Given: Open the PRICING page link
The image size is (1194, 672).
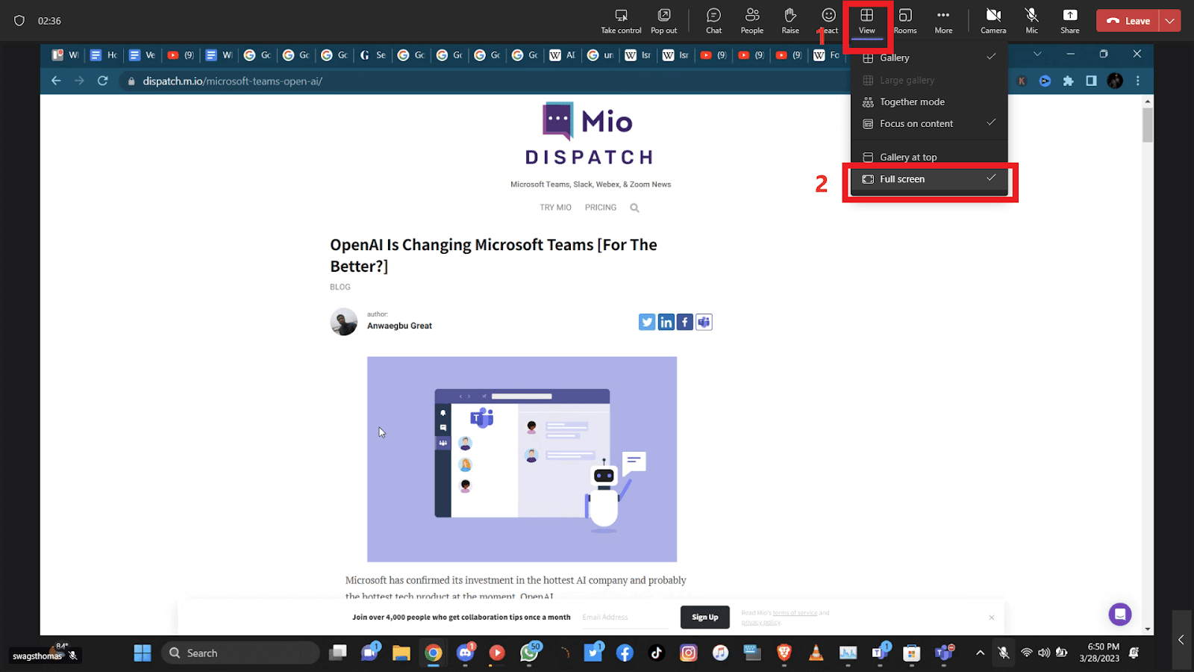Looking at the screenshot, I should click(x=600, y=207).
